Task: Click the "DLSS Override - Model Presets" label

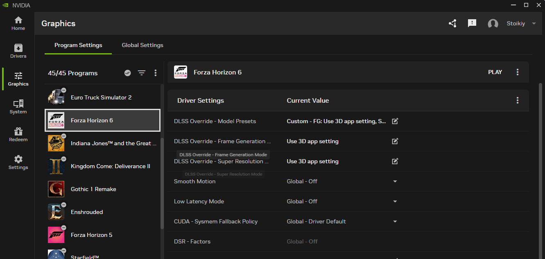Action: 215,121
